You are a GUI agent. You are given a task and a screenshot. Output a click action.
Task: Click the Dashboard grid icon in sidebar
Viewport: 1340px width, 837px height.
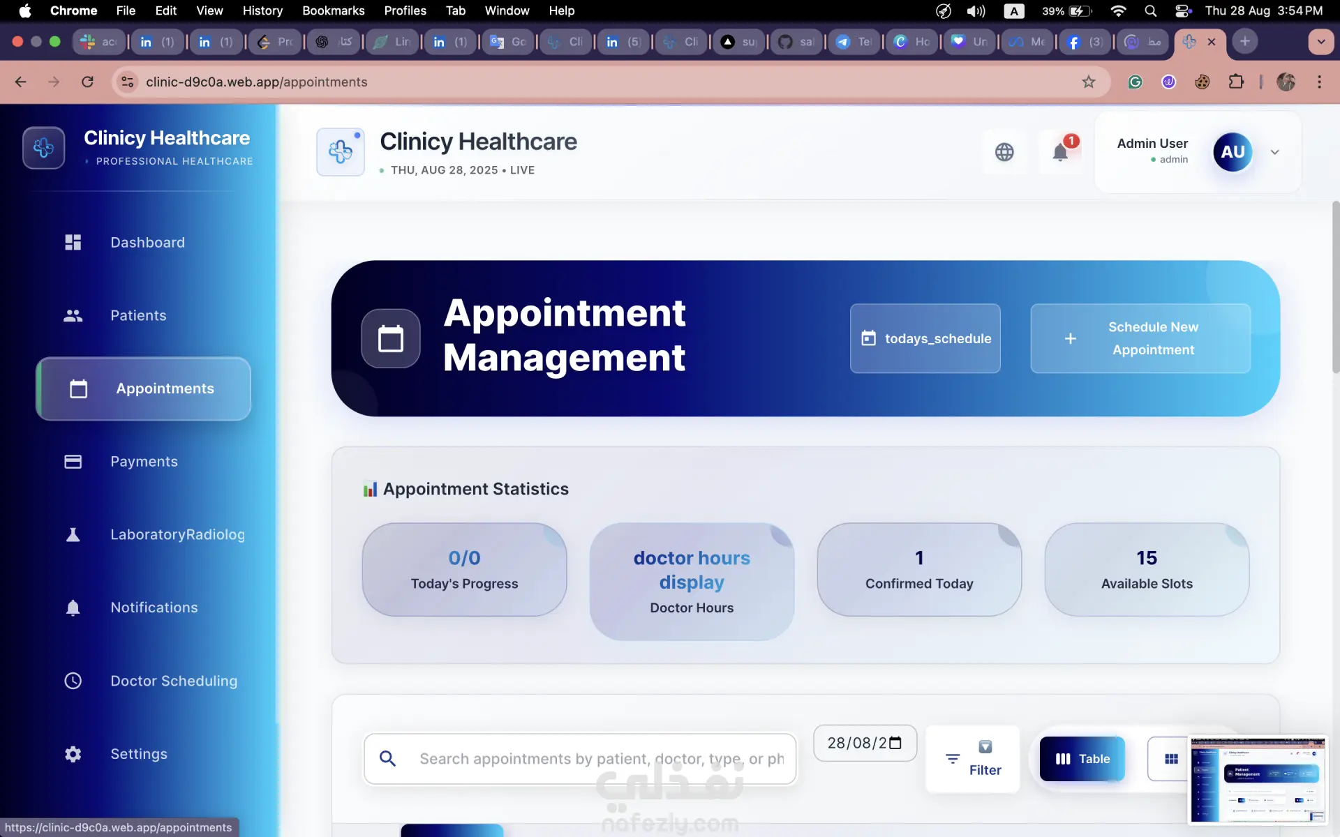73,242
